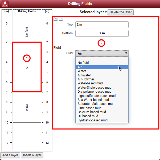Select Water in the fluid list
160x160 pixels.
point(82,71)
